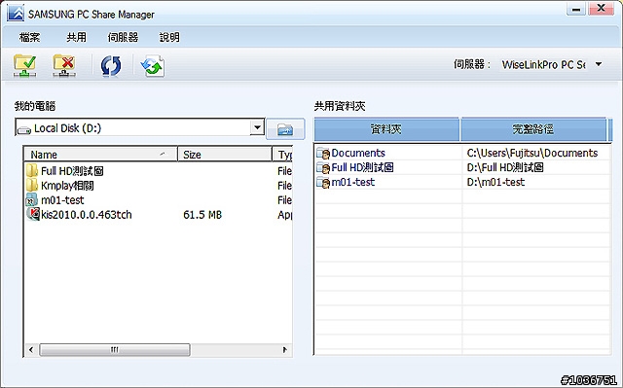Click path 'D:\Full HD測試圖'
Image resolution: width=623 pixels, height=388 pixels.
point(505,168)
